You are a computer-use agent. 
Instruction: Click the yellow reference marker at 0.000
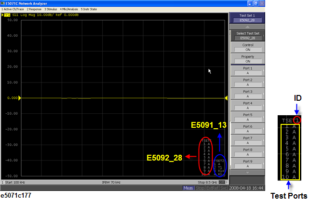pos(20,98)
